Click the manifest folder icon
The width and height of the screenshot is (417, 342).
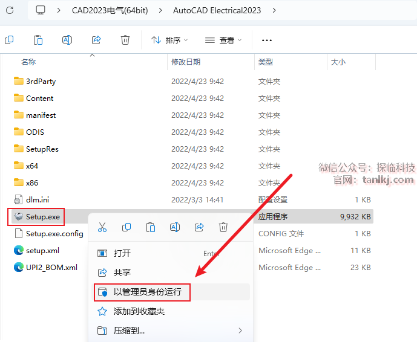click(19, 115)
